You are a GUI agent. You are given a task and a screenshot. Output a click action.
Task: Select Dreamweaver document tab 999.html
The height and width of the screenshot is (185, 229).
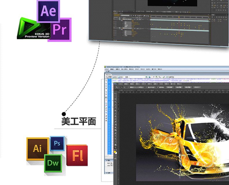point(108,75)
